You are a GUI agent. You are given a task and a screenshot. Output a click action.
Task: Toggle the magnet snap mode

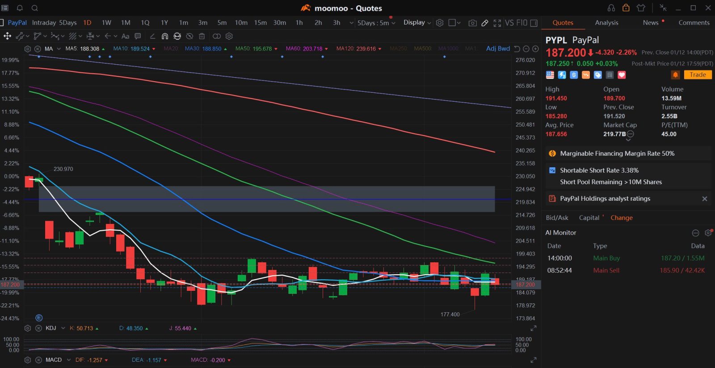point(165,36)
